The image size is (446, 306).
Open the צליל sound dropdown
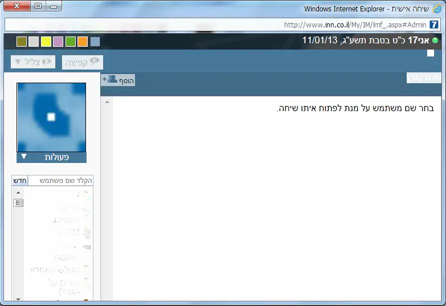33,62
